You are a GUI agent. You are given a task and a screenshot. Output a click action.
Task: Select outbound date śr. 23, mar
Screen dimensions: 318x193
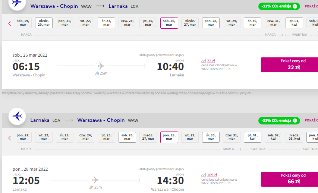(x=106, y=23)
